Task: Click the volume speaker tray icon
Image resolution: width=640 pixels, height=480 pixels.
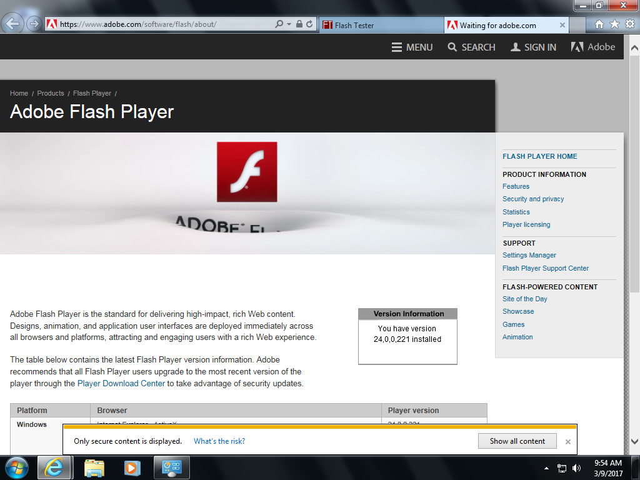Action: pyautogui.click(x=576, y=468)
